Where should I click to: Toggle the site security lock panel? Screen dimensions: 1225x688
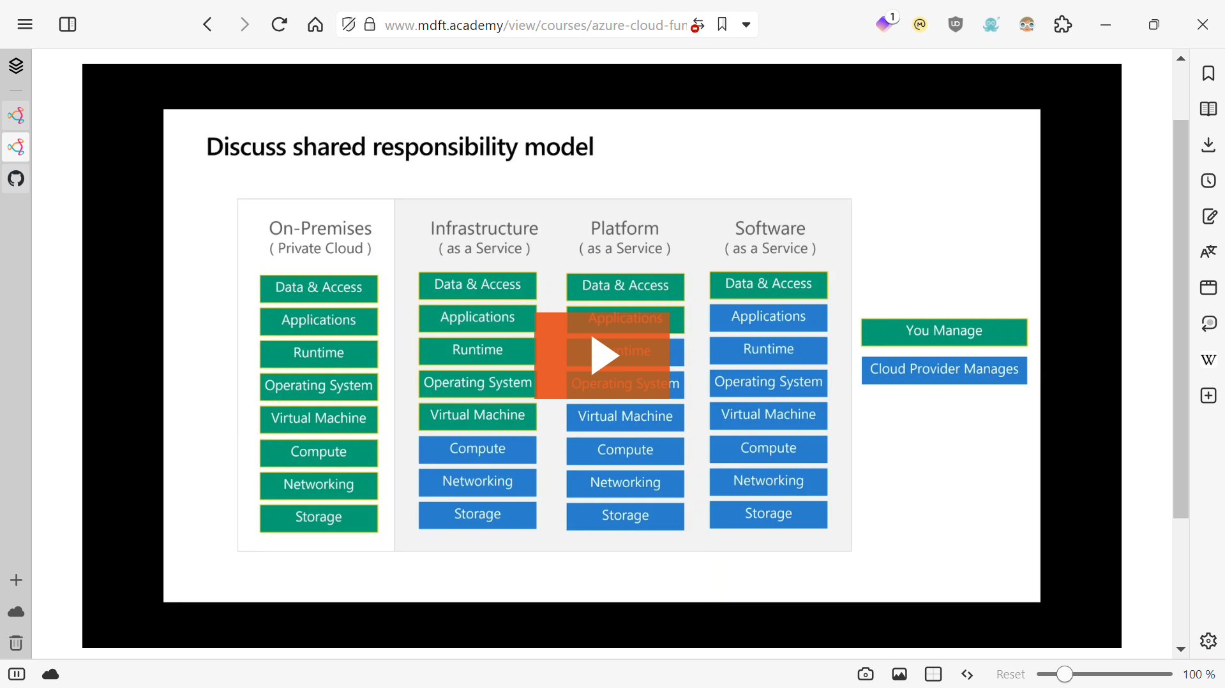[369, 24]
